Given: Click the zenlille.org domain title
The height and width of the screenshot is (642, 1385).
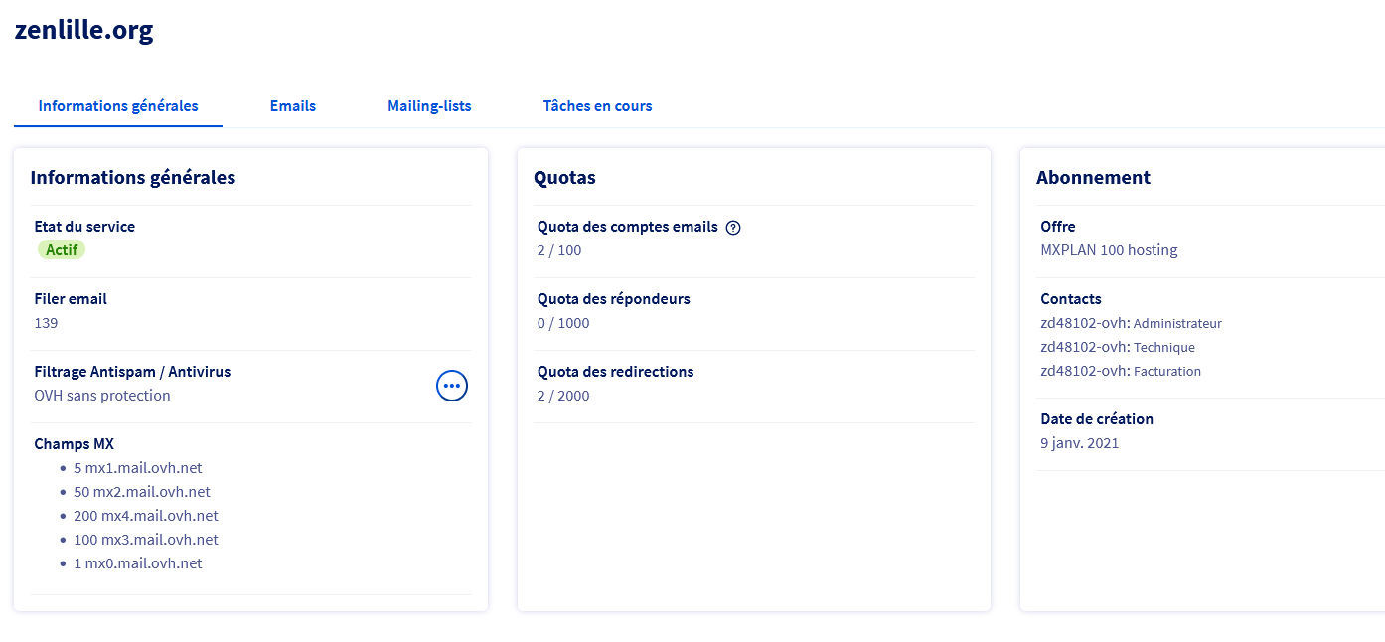Looking at the screenshot, I should click(x=83, y=30).
